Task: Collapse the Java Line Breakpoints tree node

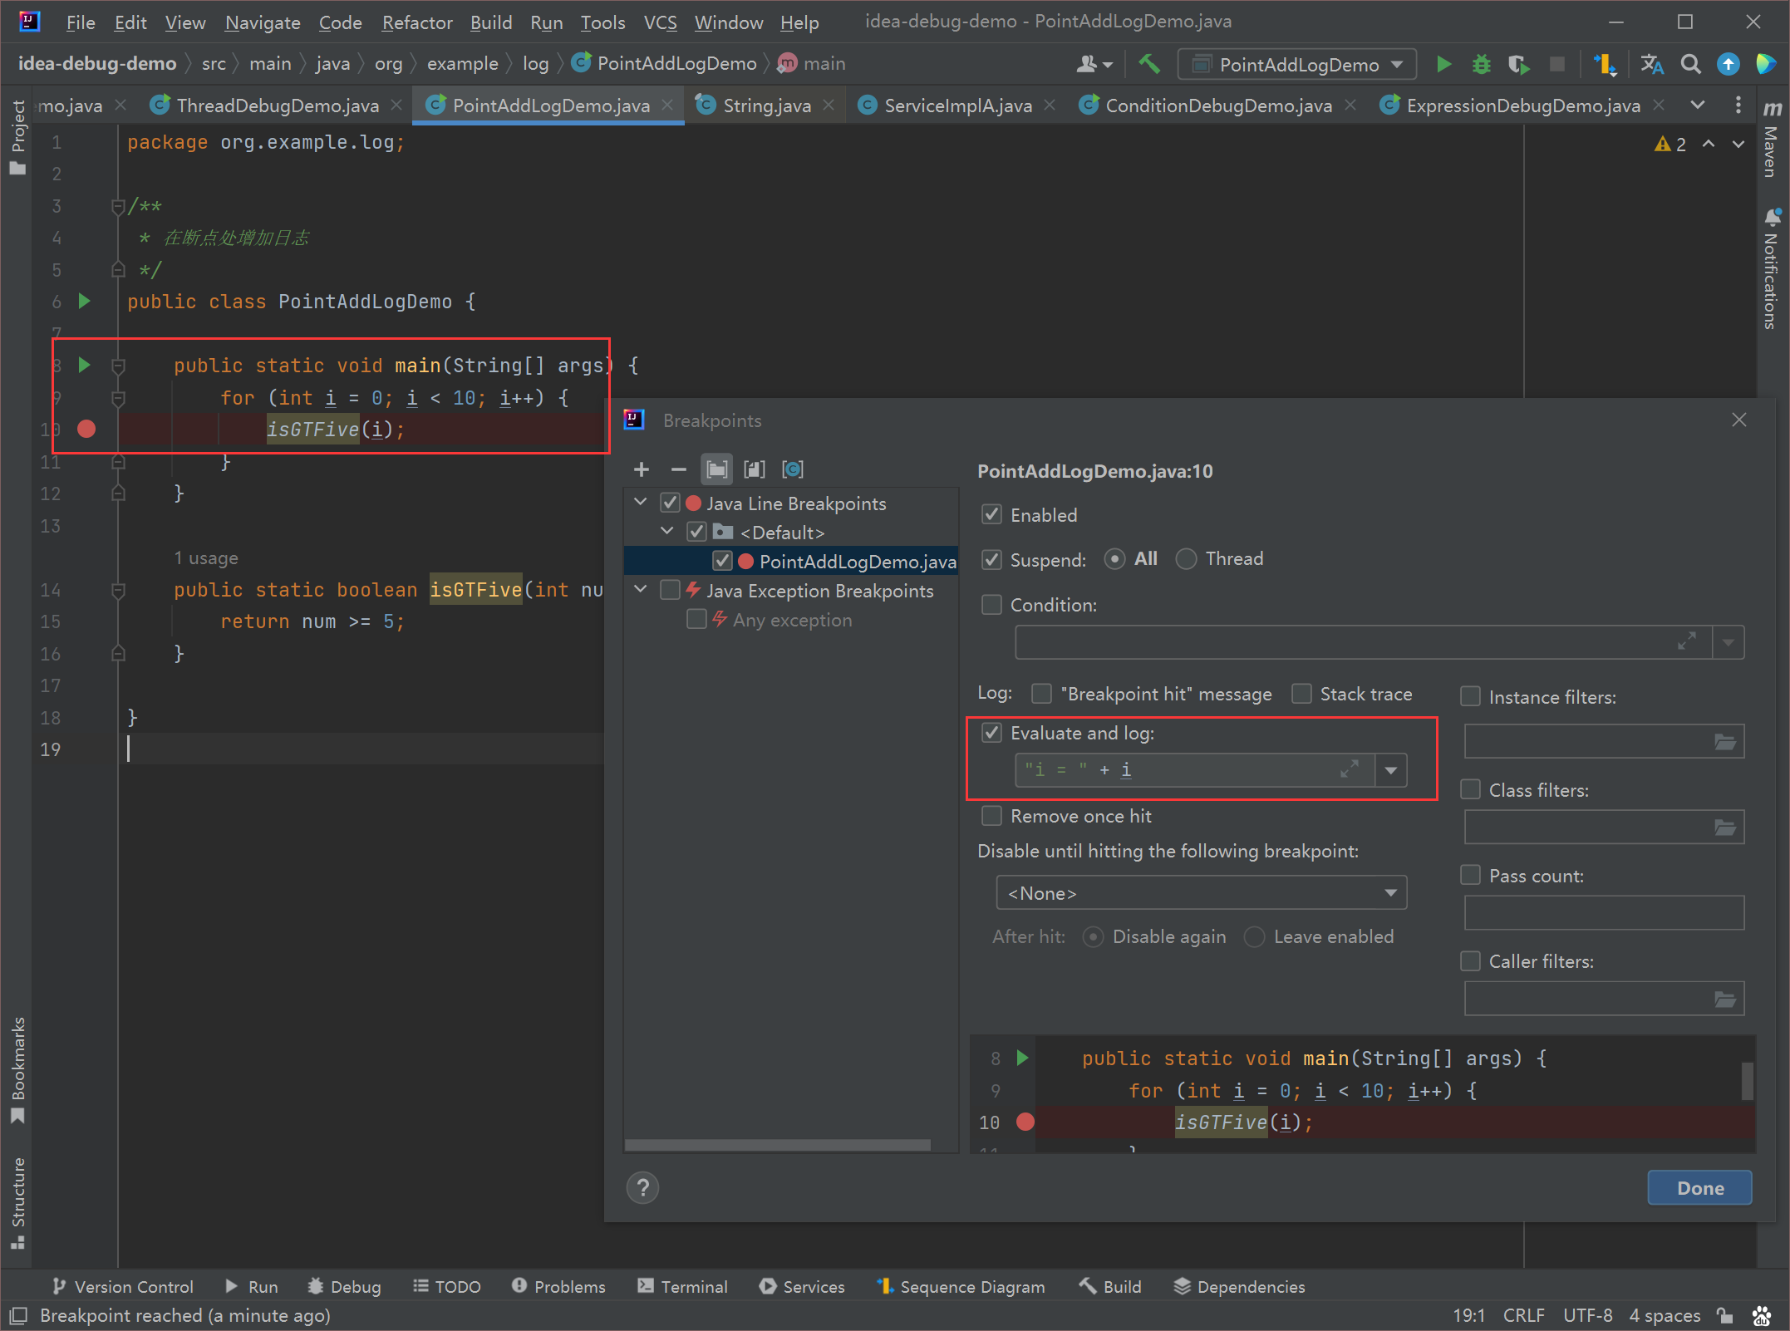Action: (640, 503)
